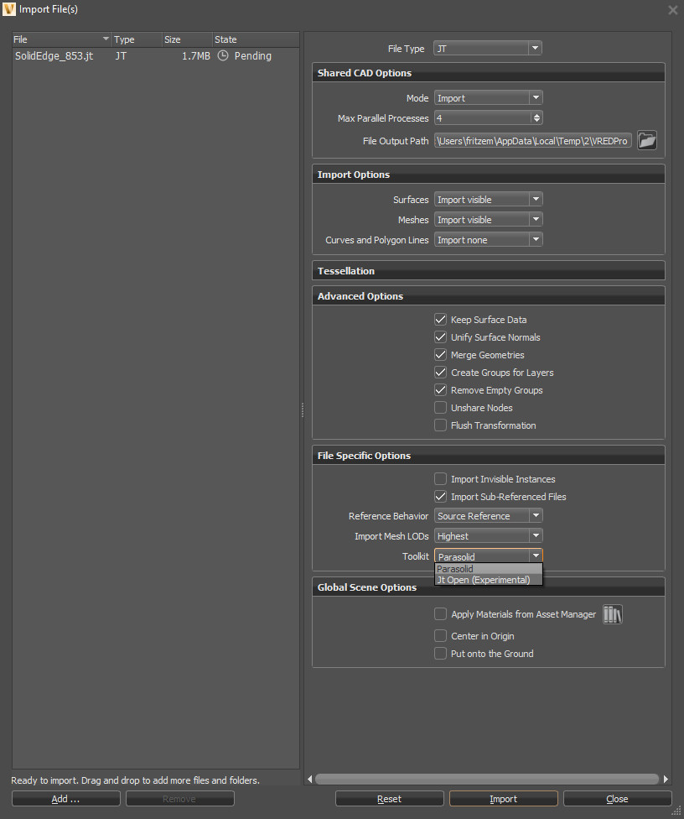Enable Import Invisible Instances

click(x=440, y=479)
